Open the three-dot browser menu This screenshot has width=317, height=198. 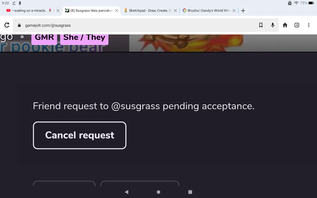click(x=309, y=25)
